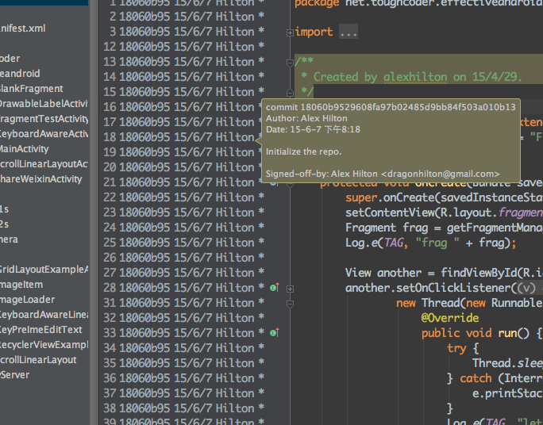Click implements gutter icon beside onCreate

pos(275,182)
